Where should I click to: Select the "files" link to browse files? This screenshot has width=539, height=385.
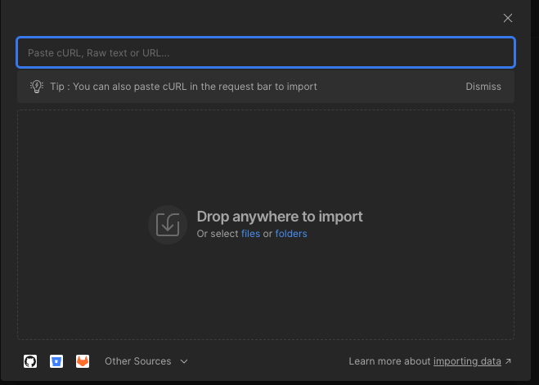[x=250, y=234]
